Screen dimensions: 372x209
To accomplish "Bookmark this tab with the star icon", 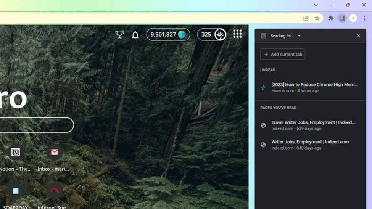I will pyautogui.click(x=317, y=18).
